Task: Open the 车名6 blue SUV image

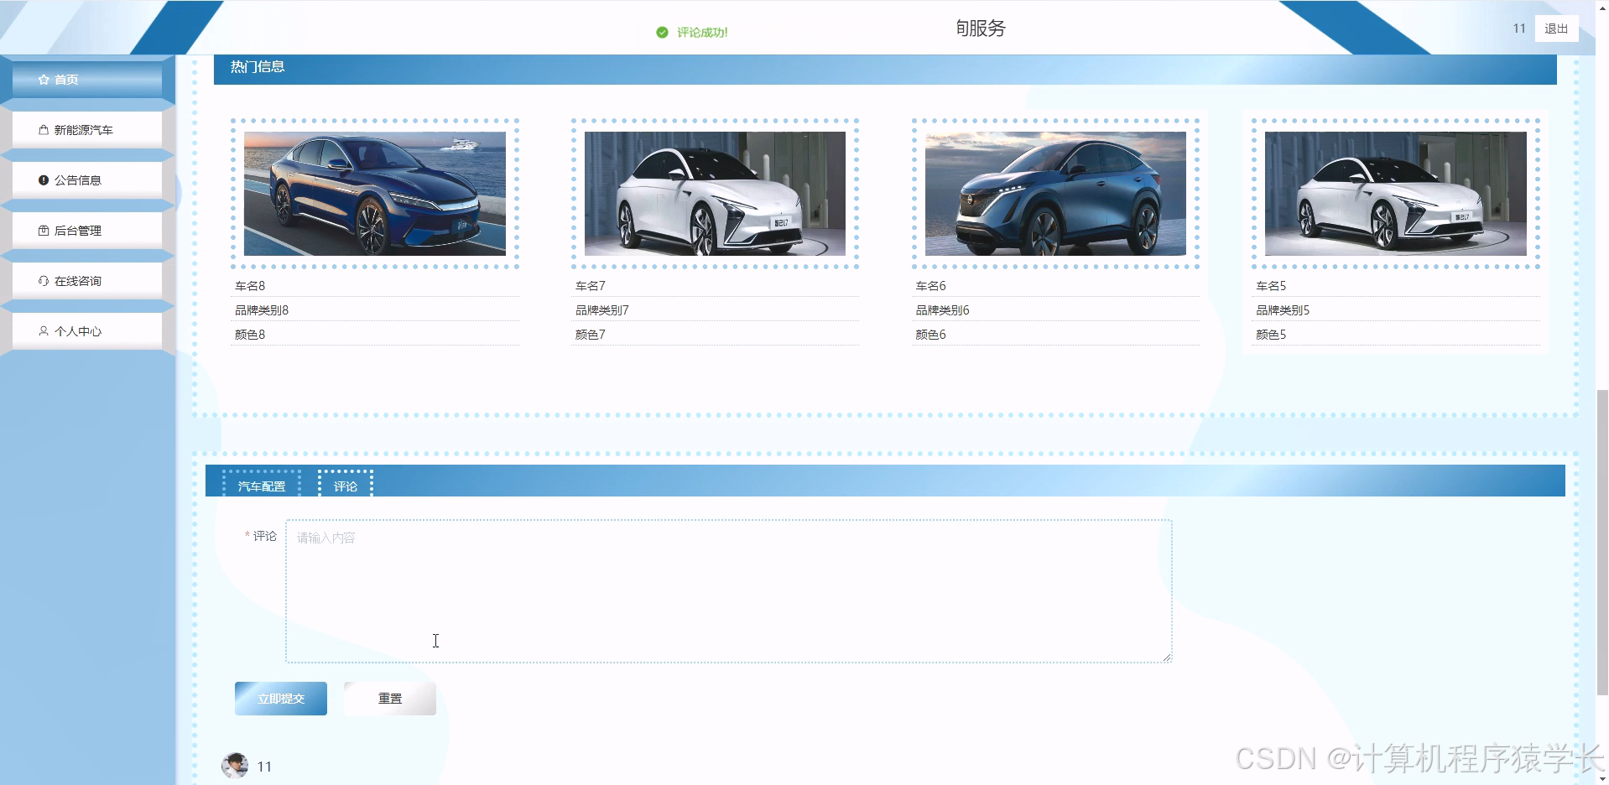Action: pos(1055,194)
